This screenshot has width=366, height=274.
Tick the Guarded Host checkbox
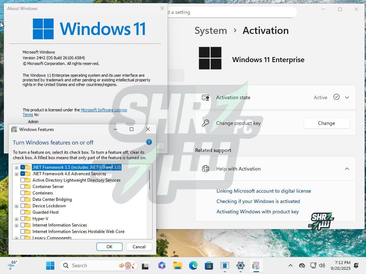pyautogui.click(x=23, y=212)
